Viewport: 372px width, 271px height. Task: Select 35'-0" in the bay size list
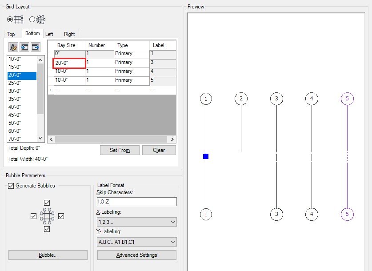coord(22,99)
